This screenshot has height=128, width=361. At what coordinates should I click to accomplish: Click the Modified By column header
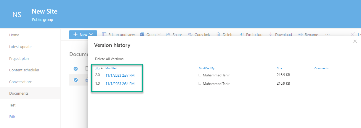207,68
